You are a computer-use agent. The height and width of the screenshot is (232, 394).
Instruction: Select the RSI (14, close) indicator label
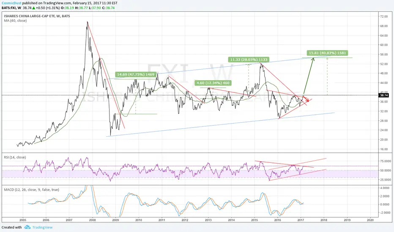tap(15, 157)
